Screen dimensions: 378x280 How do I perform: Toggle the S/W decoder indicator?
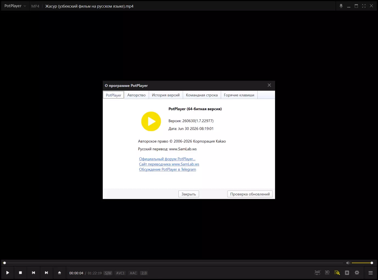point(108,273)
